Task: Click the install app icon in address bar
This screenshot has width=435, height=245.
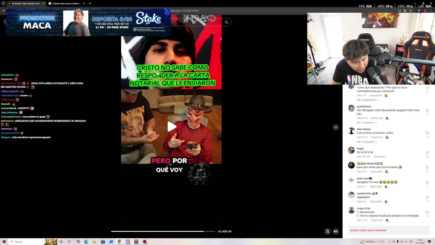Action: (x=400, y=11)
